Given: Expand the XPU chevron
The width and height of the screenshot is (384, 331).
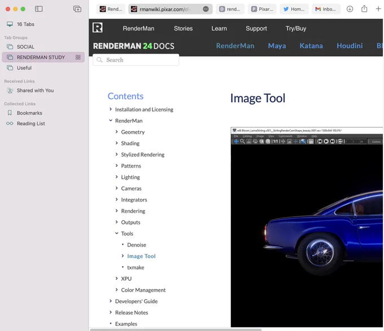Looking at the screenshot, I should tap(116, 278).
